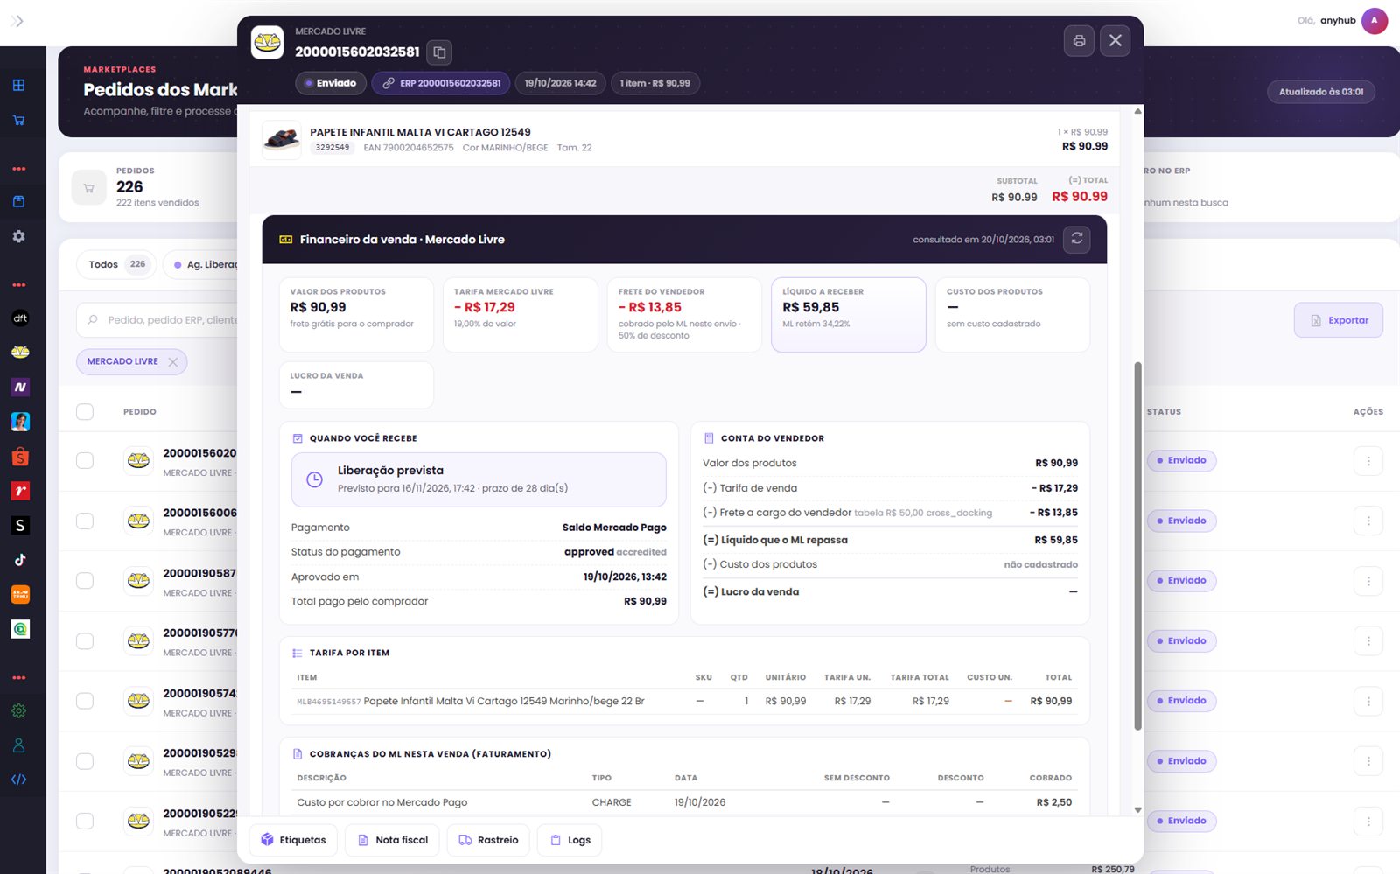Viewport: 1400px width, 874px height.
Task: Open actions menu for fifth Enviado row
Action: click(1368, 701)
